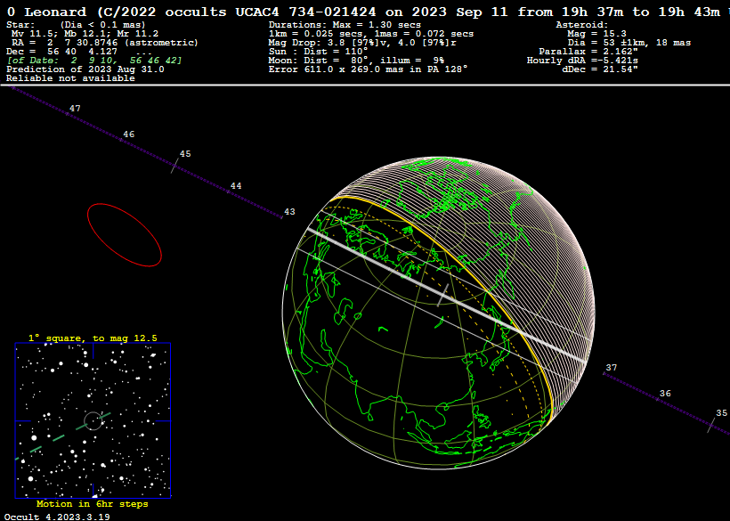Click the green '[of Date: 2 9 10, 56 46 42]' text
730x521 pixels.
point(94,60)
